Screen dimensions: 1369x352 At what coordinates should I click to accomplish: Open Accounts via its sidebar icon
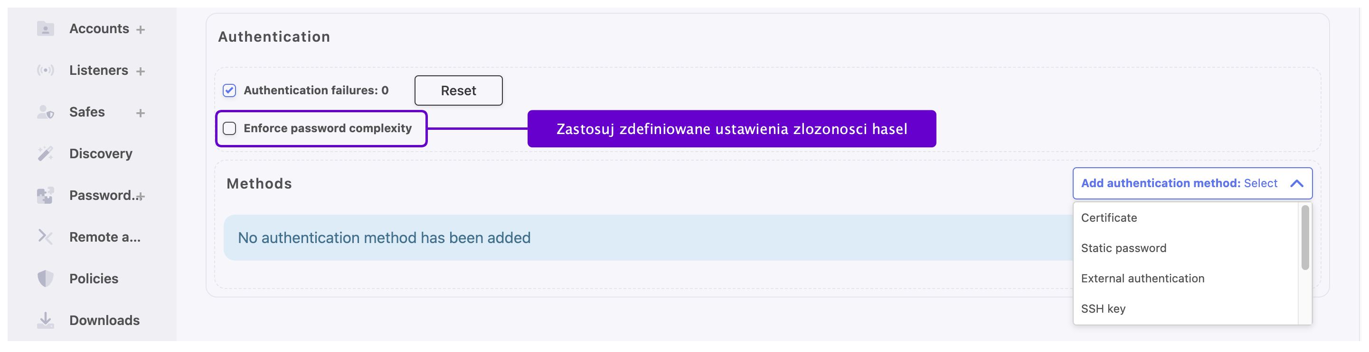click(x=46, y=28)
